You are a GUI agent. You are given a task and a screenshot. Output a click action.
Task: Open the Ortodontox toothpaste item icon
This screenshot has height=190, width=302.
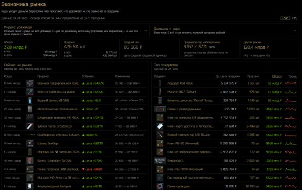(30, 126)
